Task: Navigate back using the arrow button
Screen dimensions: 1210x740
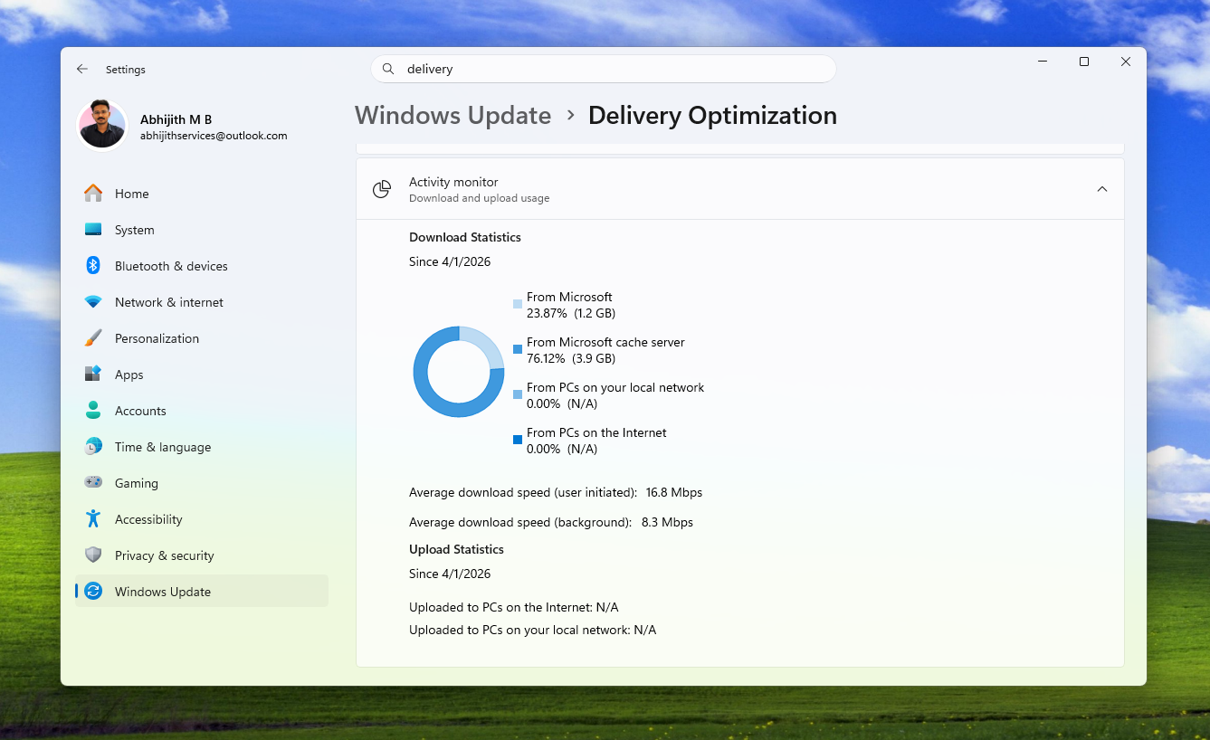Action: click(81, 69)
